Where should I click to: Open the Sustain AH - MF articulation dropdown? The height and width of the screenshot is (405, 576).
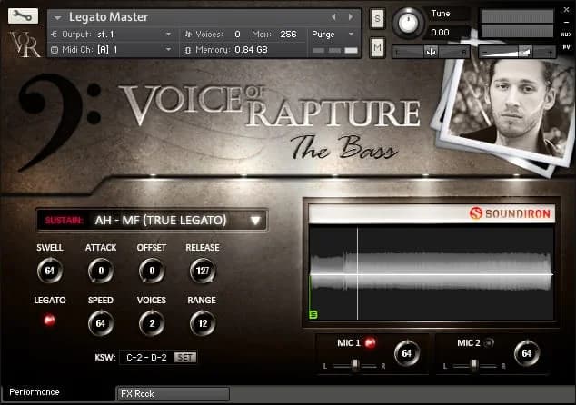click(152, 221)
